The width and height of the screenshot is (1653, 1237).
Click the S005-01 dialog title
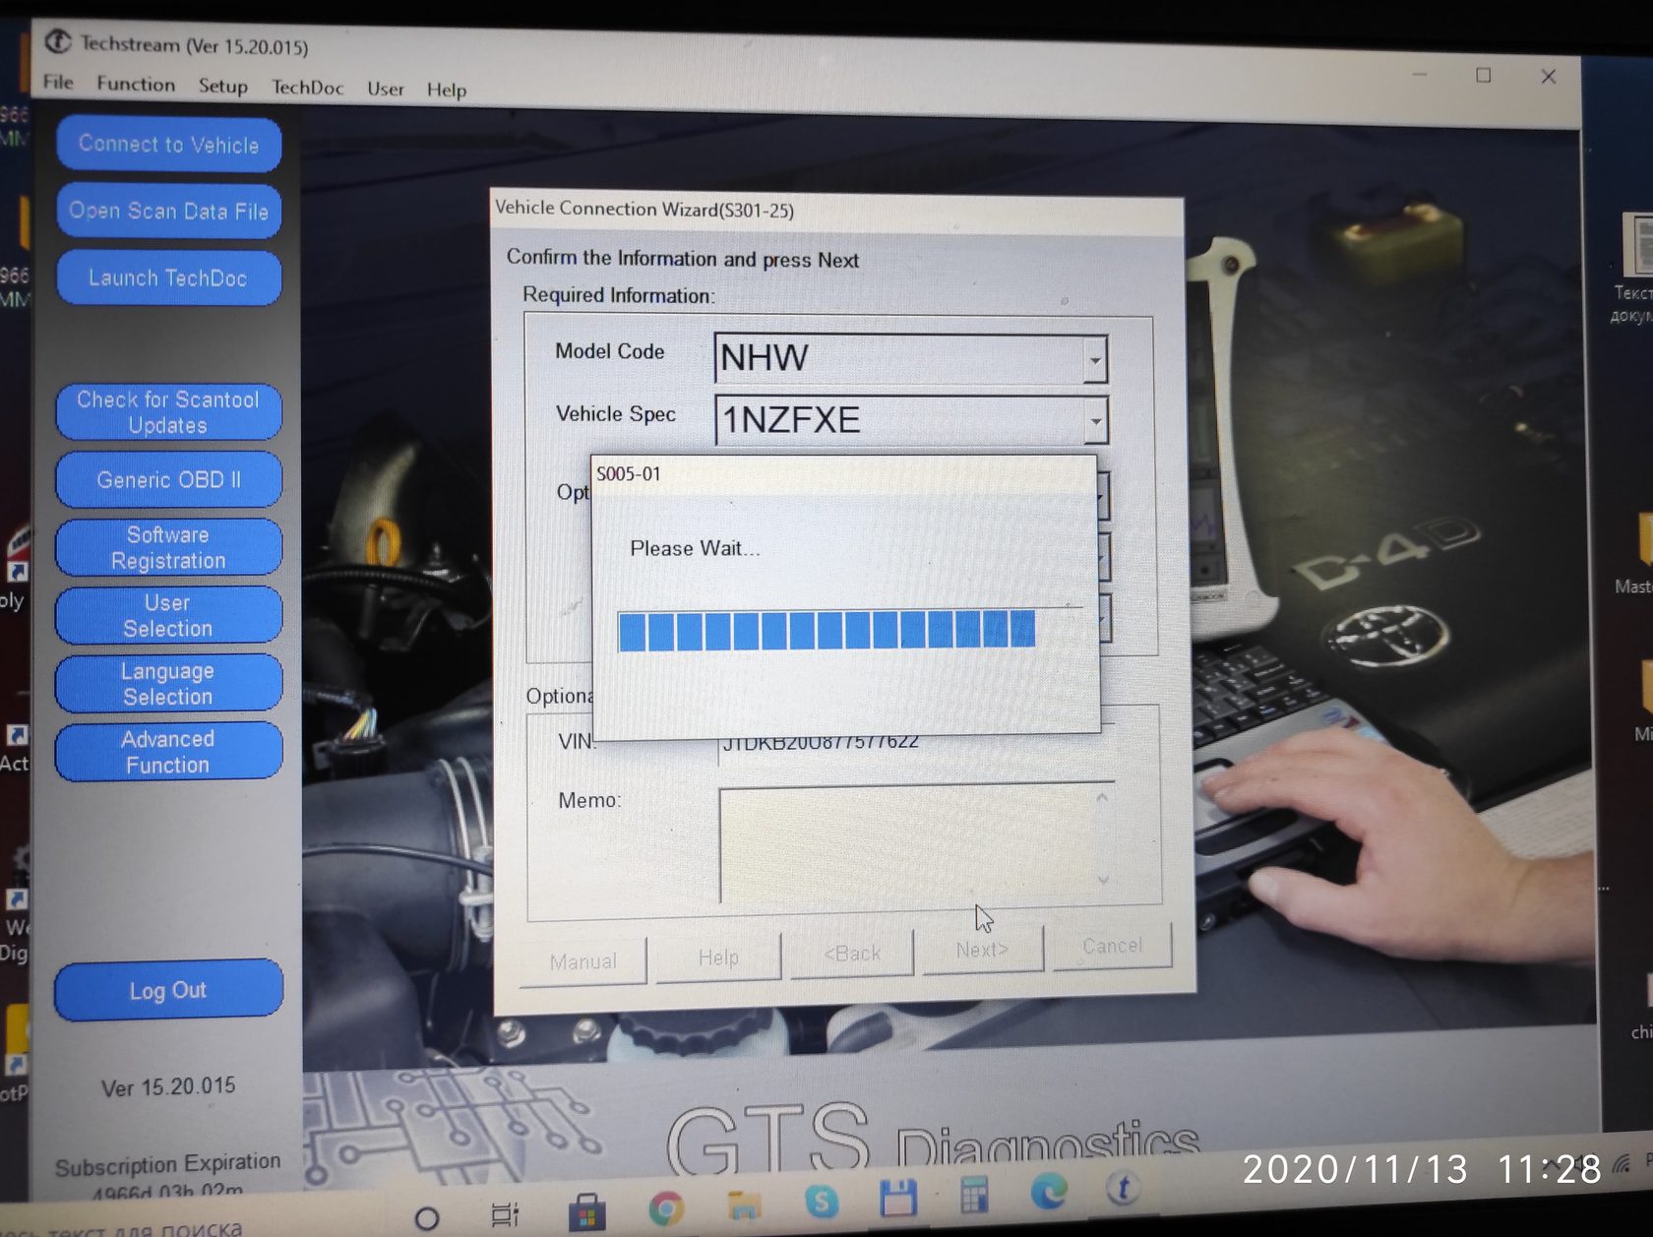[629, 473]
